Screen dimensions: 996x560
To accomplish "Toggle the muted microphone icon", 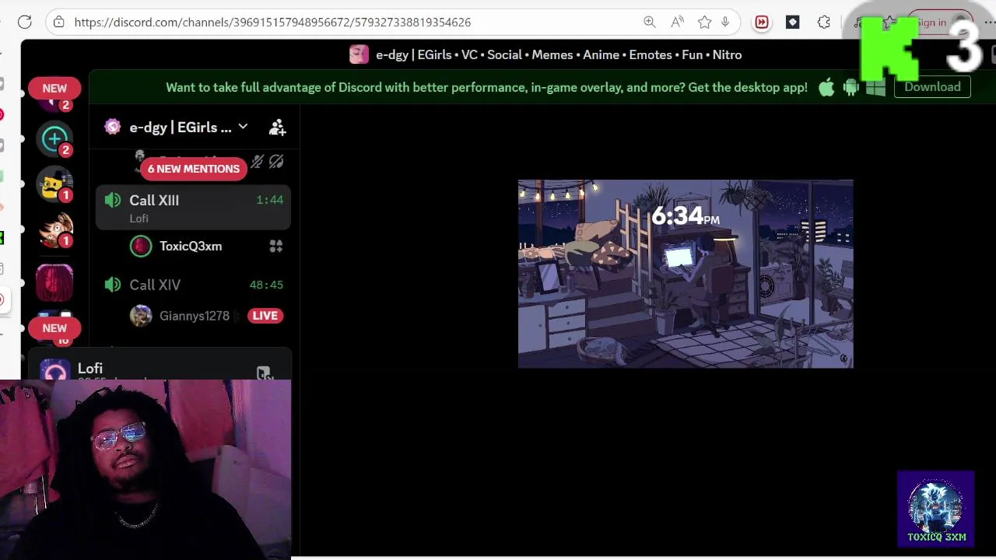I will (258, 162).
